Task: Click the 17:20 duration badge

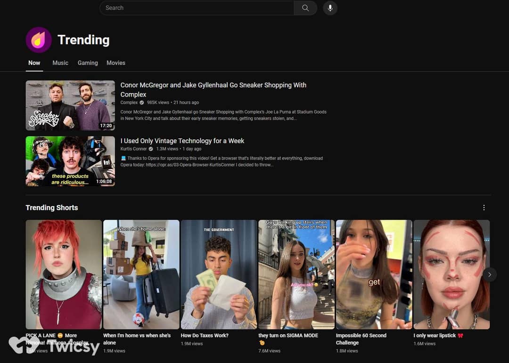Action: tap(106, 126)
